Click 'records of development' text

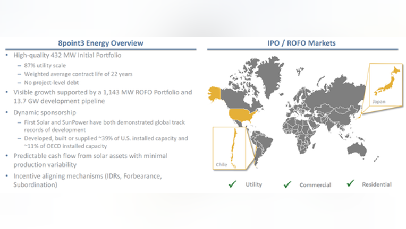coord(55,129)
